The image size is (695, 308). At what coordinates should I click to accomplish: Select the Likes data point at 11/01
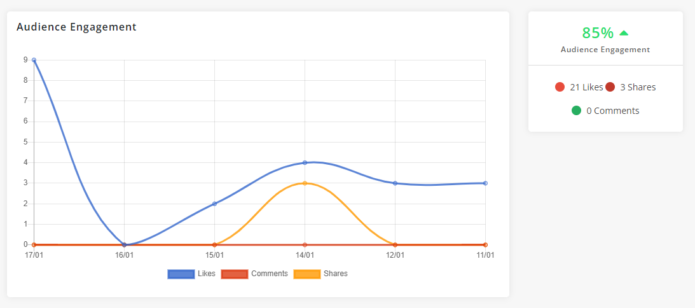tap(485, 183)
